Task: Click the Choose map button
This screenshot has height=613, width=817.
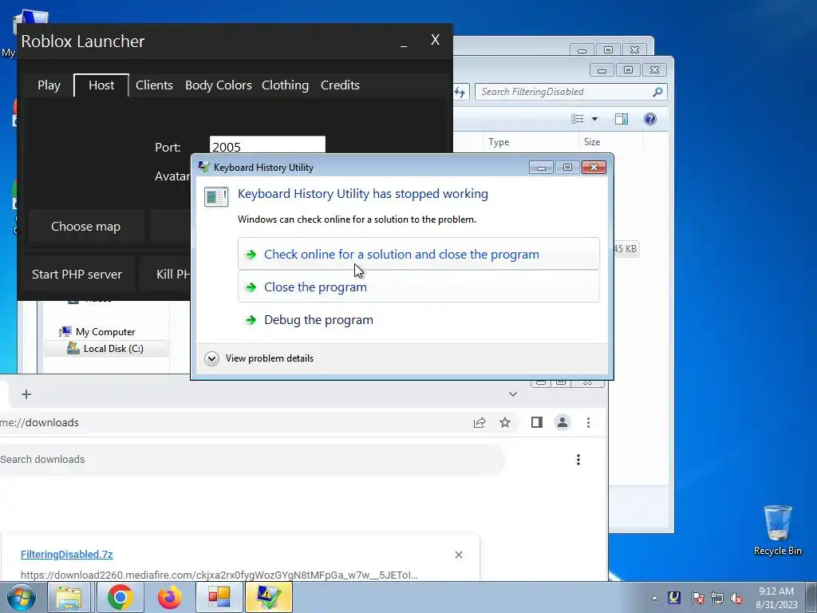Action: (85, 226)
